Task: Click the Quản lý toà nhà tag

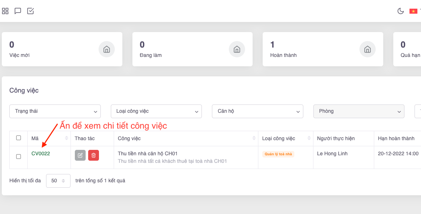Action: [x=278, y=154]
